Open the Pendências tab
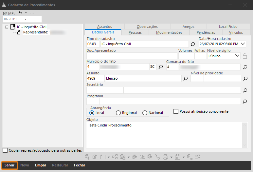This screenshot has width=253, height=172. coord(206,32)
